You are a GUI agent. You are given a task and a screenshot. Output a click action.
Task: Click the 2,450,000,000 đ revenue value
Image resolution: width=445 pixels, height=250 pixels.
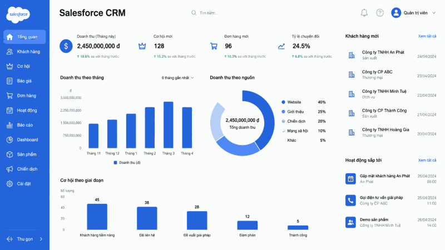(x=98, y=46)
